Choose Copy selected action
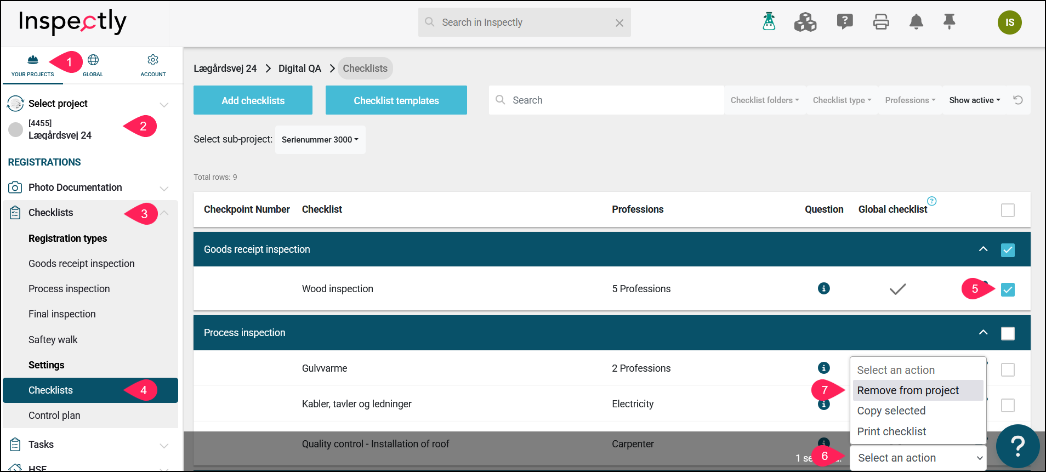 click(x=918, y=411)
